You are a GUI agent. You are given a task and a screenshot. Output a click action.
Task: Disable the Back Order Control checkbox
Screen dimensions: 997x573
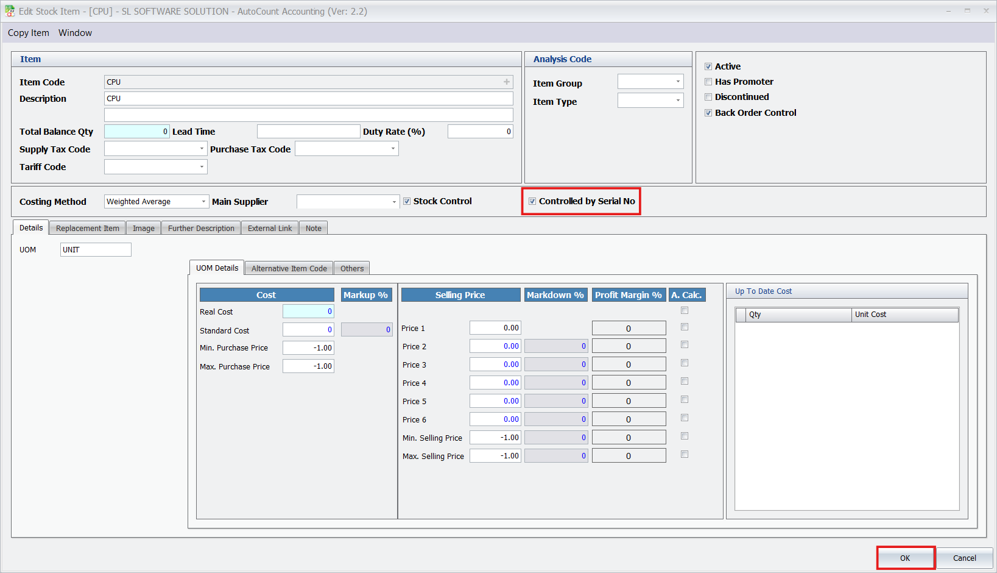(x=708, y=113)
